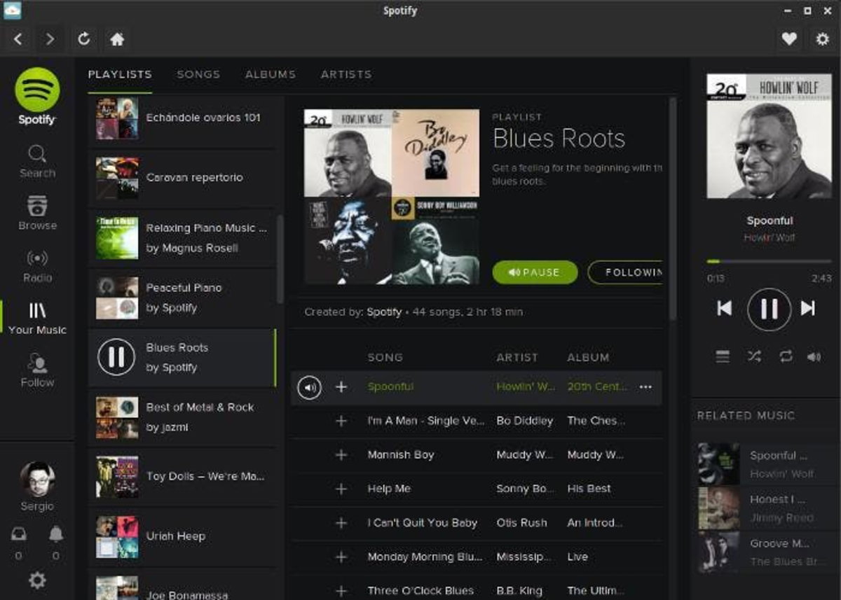Open Bo Diddley artist link
This screenshot has width=841, height=600.
click(x=524, y=421)
